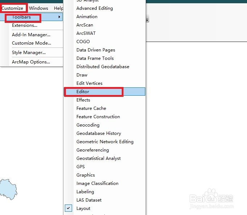Show the Feature Construction toolbar

[x=98, y=117]
